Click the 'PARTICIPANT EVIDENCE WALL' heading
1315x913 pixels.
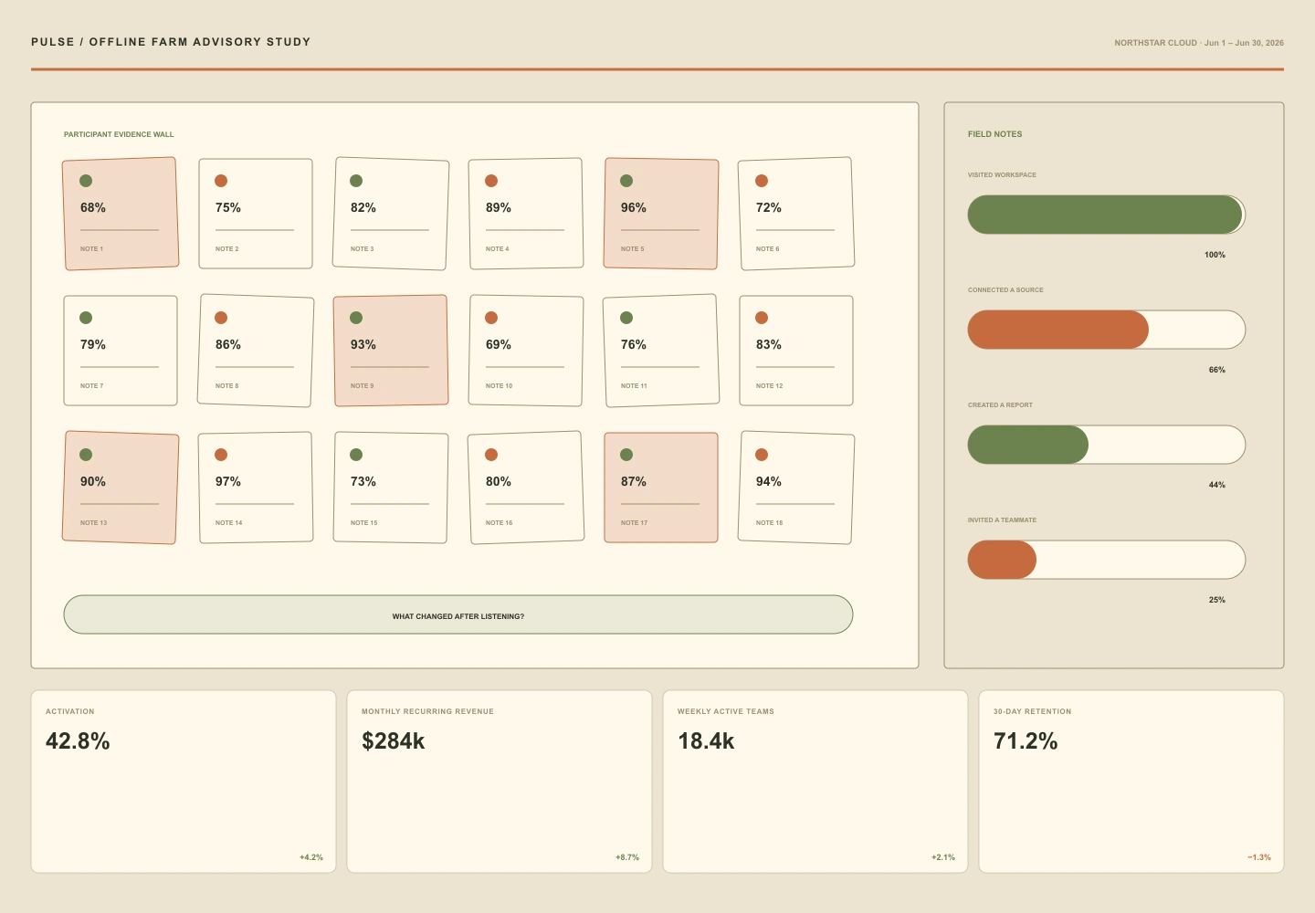[x=119, y=134]
